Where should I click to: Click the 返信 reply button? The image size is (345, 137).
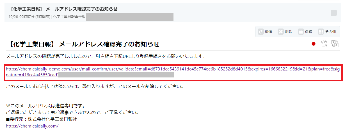pyautogui.click(x=265, y=32)
